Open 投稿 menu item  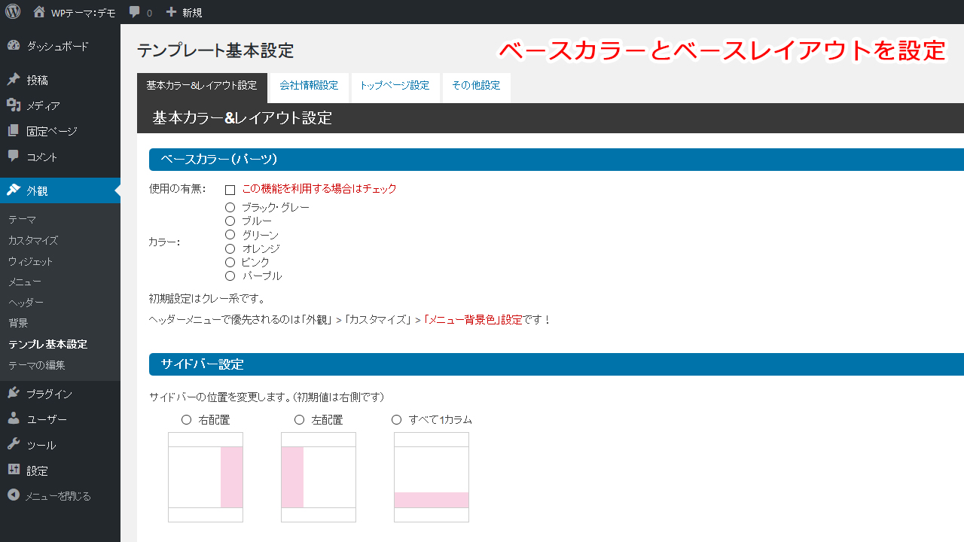[x=60, y=80]
